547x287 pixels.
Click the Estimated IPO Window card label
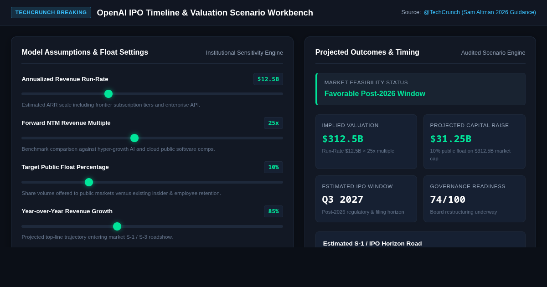(357, 186)
